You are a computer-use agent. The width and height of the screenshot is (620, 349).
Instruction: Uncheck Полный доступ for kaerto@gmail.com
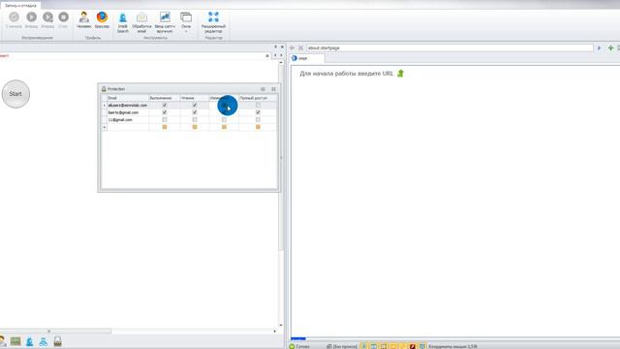coord(258,112)
